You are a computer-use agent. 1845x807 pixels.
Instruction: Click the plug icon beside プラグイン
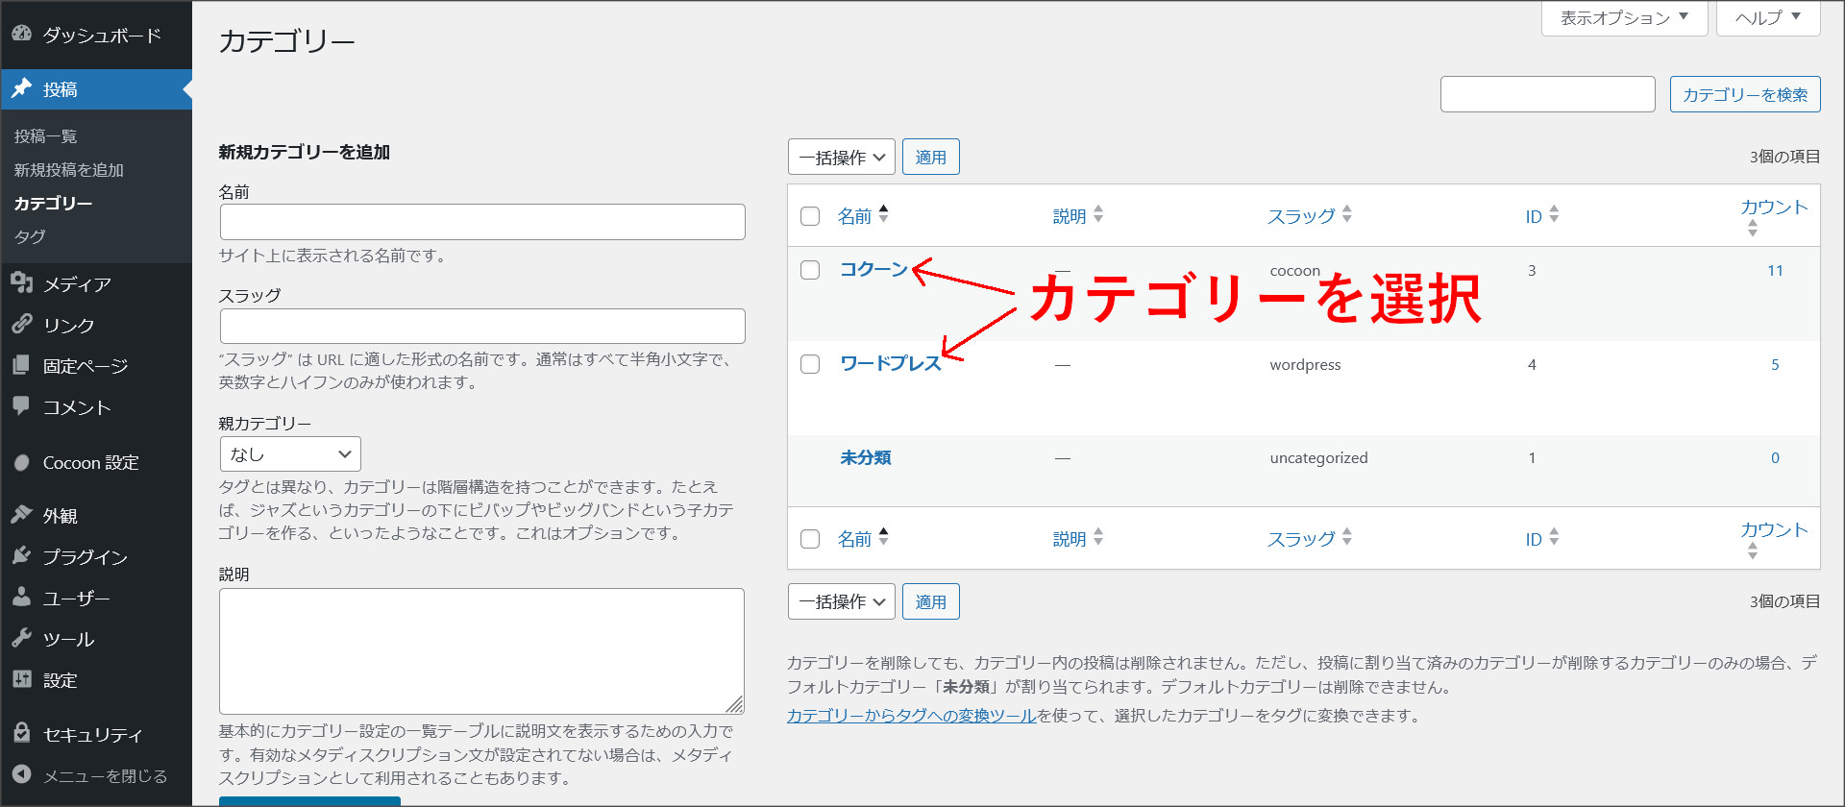click(22, 556)
